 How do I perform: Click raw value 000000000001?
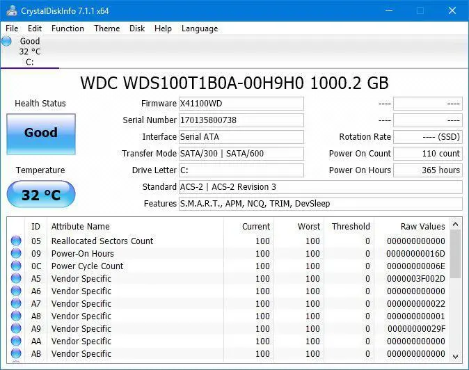point(415,316)
